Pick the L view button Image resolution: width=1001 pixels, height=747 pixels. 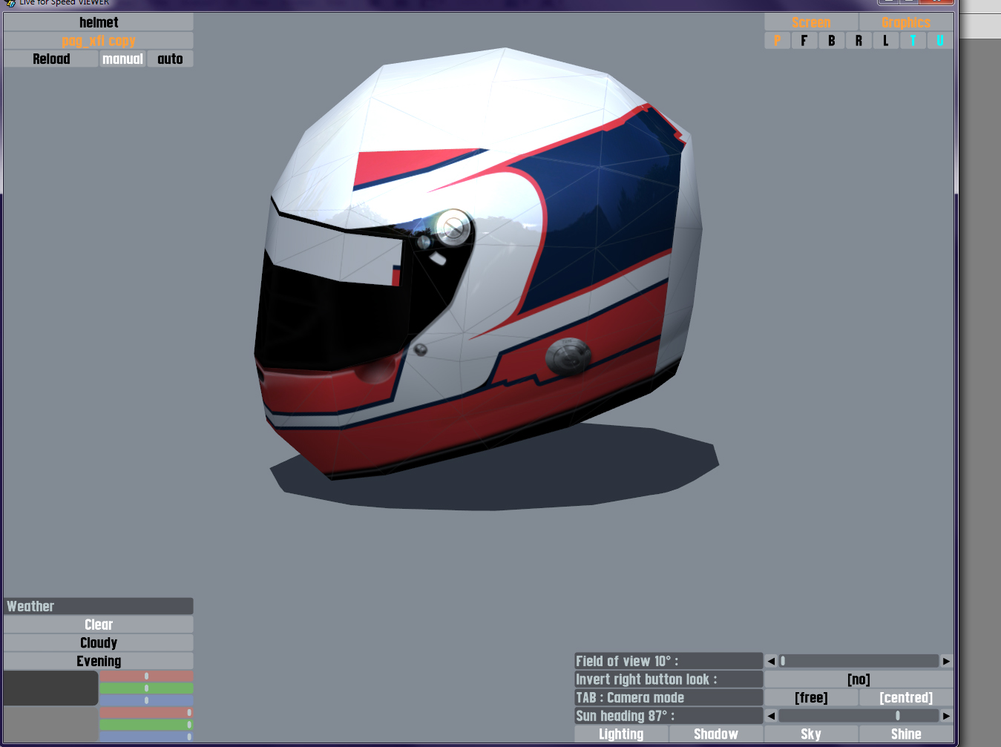[x=886, y=41]
